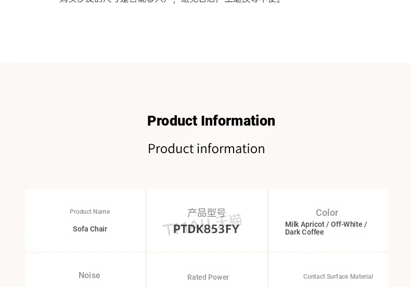Click the Noise label
Image resolution: width=411 pixels, height=287 pixels.
(89, 275)
